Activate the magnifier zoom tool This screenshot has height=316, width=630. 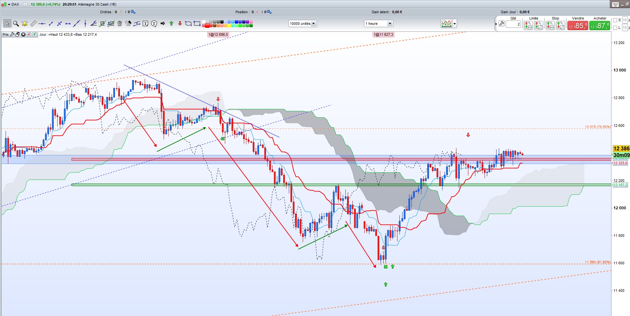tap(16, 24)
